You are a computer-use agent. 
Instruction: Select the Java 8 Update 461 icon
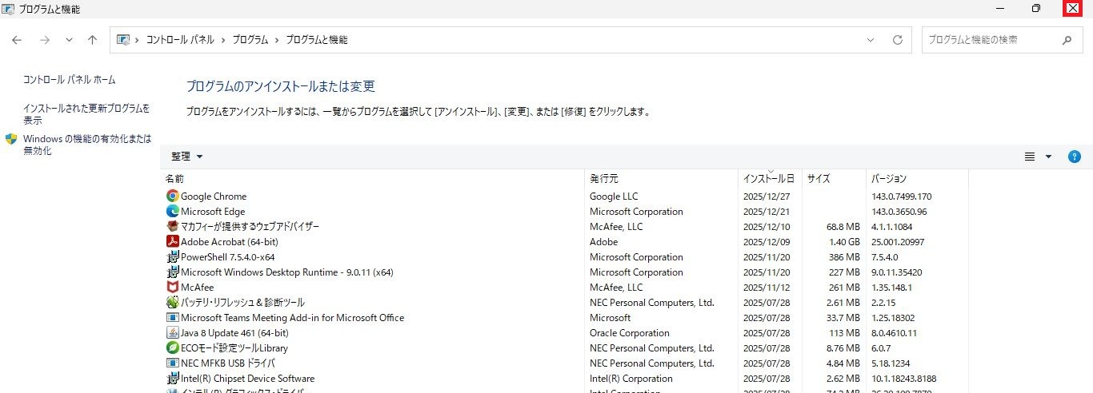pos(172,333)
